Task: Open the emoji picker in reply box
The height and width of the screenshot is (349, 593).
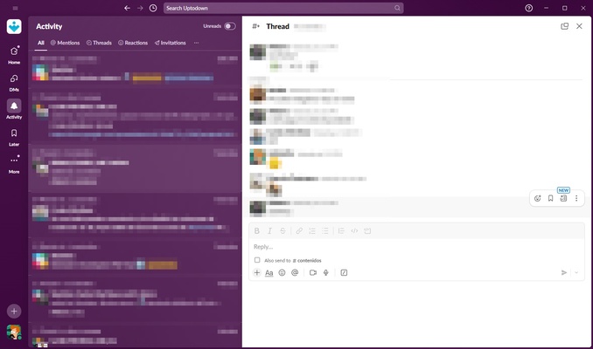Action: click(282, 272)
